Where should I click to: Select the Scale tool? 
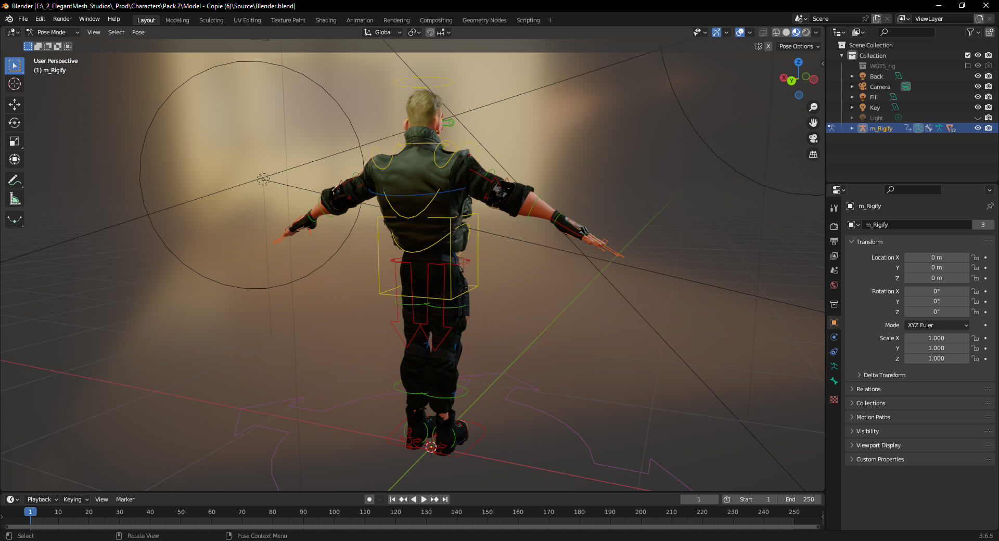point(15,141)
